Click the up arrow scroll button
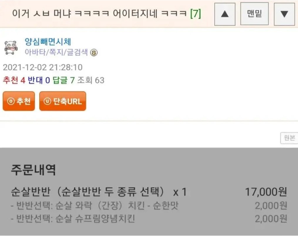Screen dimensions: 298x236 (225, 14)
